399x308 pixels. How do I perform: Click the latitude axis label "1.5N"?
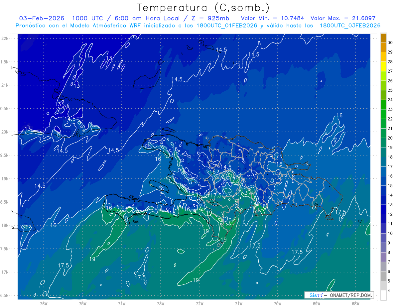click(5, 62)
